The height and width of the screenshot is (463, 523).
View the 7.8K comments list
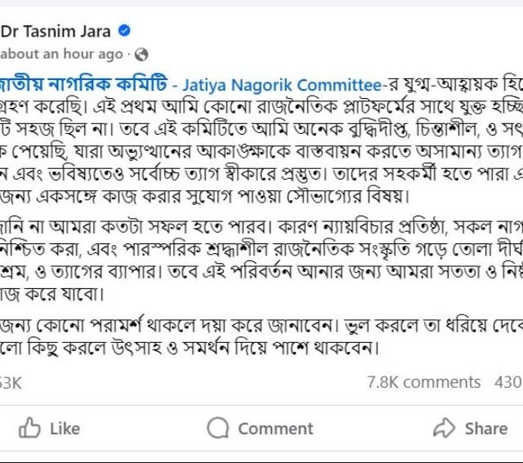click(423, 382)
